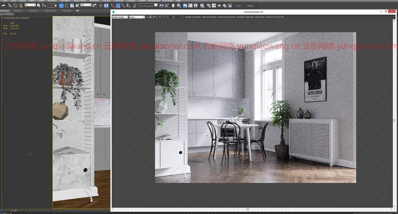Click the Redo arrow icon
The image size is (398, 214).
click(x=3, y=5)
